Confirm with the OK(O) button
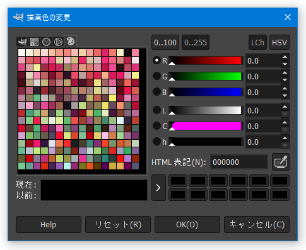 click(187, 225)
